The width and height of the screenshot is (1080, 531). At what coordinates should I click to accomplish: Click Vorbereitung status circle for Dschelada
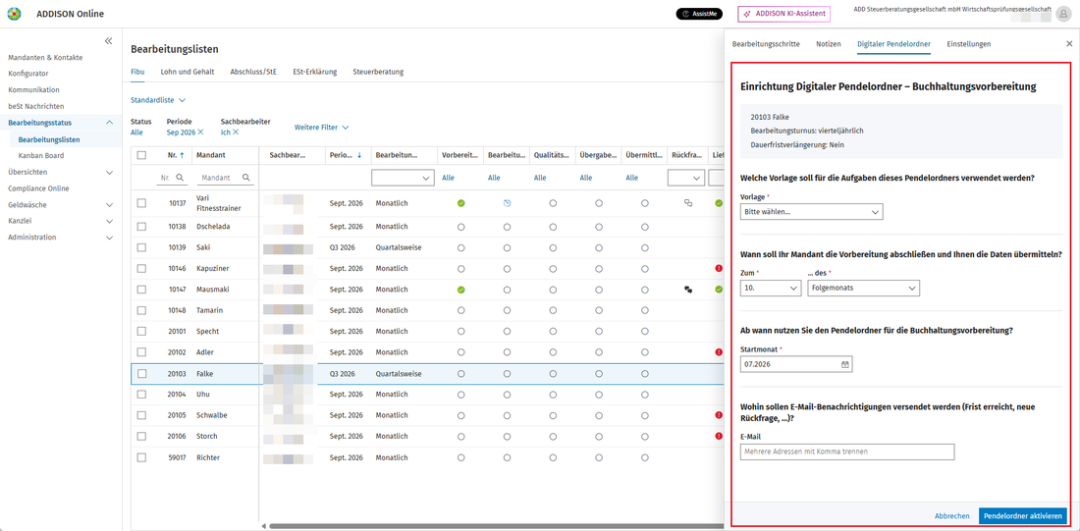point(460,227)
